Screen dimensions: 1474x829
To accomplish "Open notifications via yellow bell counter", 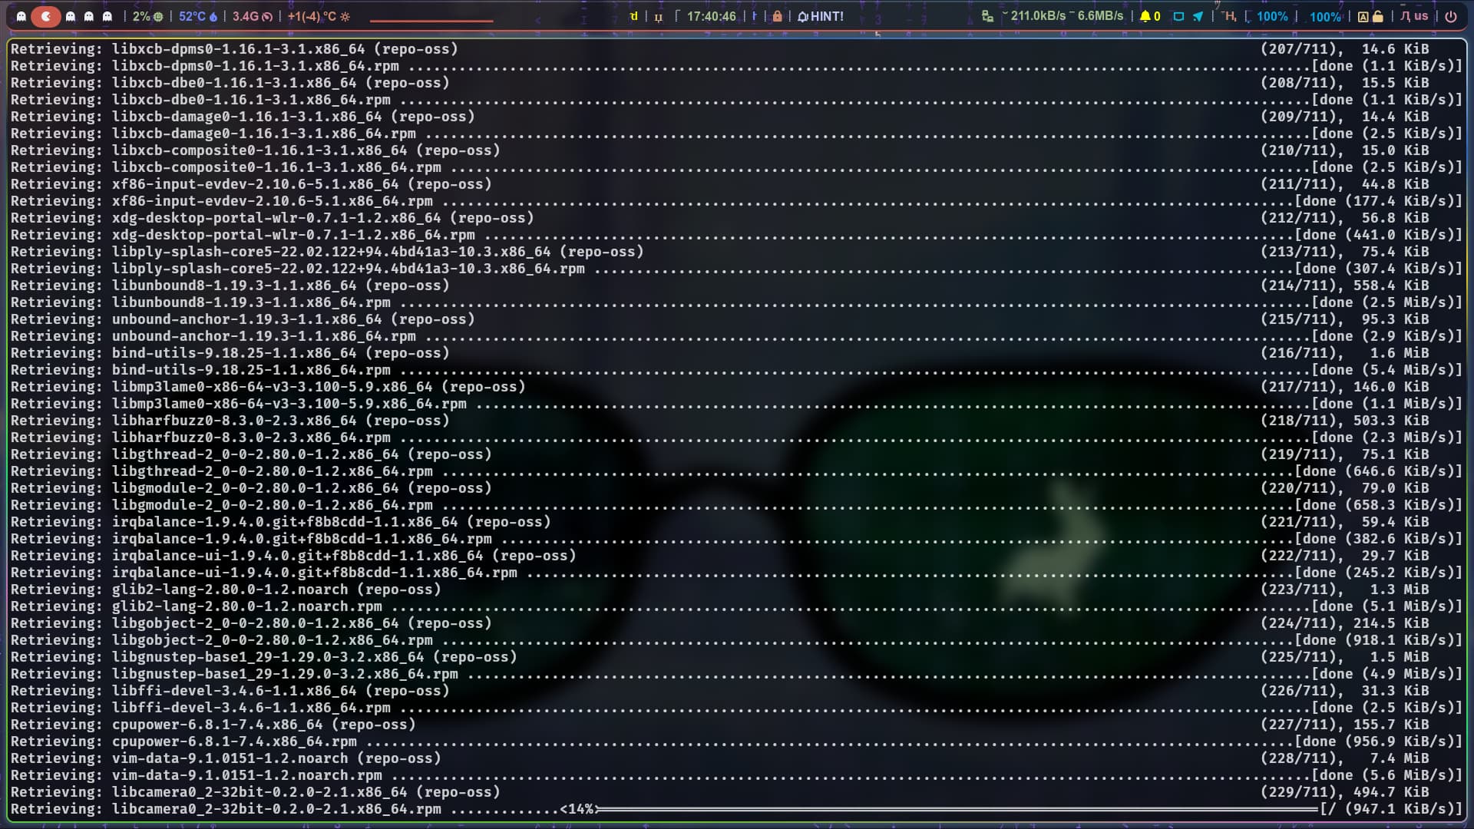I will 1149,16.
